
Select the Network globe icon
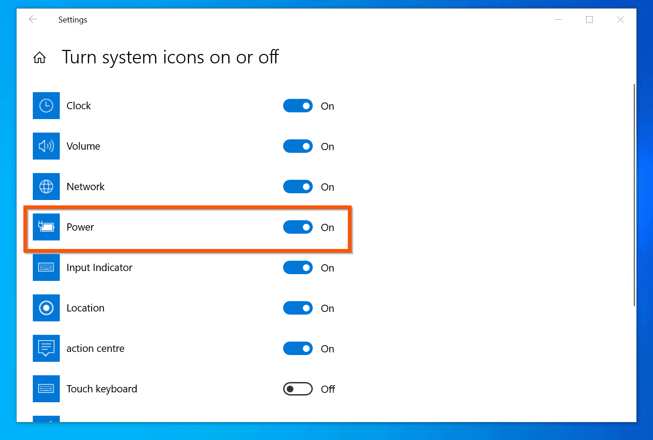tap(46, 187)
